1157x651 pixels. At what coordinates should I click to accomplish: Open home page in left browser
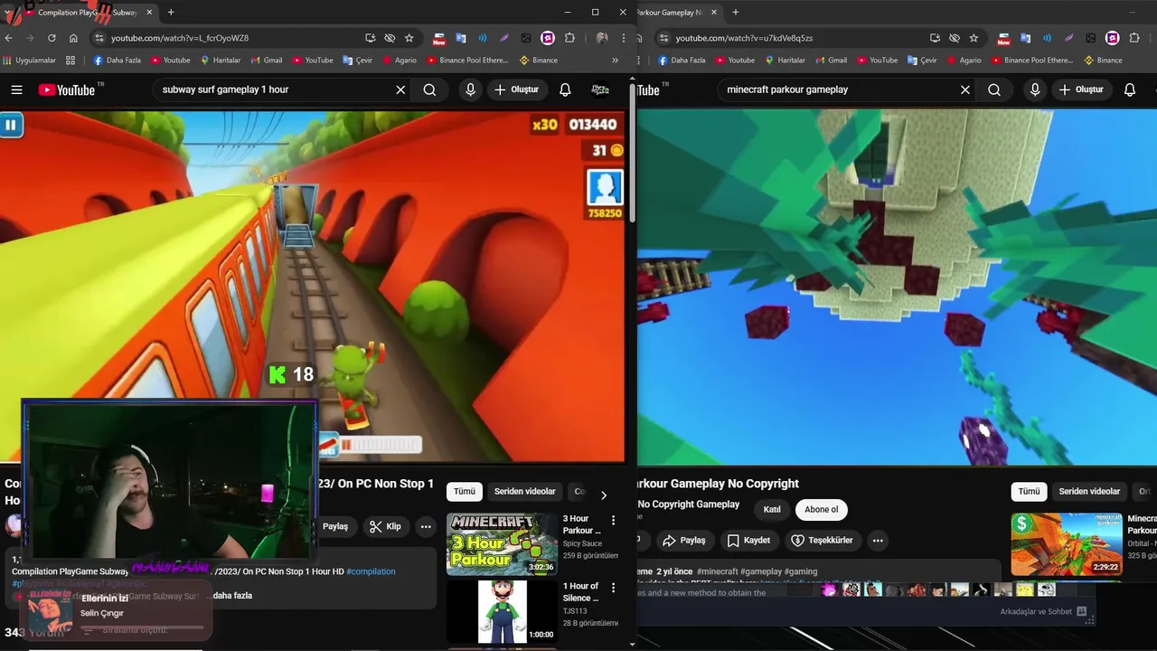[x=73, y=38]
